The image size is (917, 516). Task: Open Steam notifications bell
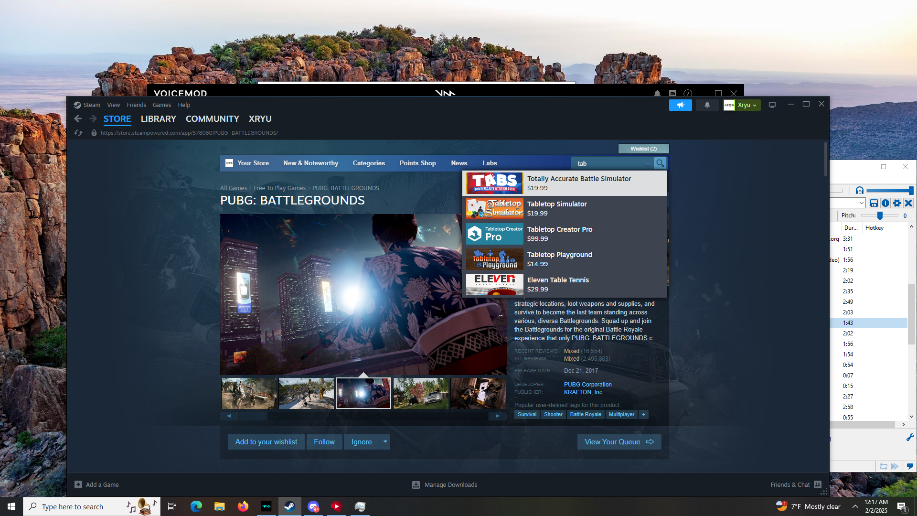[x=707, y=105]
